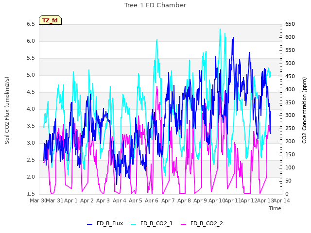Image resolution: width=311 pixels, height=233 pixels.
Task: Click the Apr 6 x-axis tick label
Action: point(152,200)
